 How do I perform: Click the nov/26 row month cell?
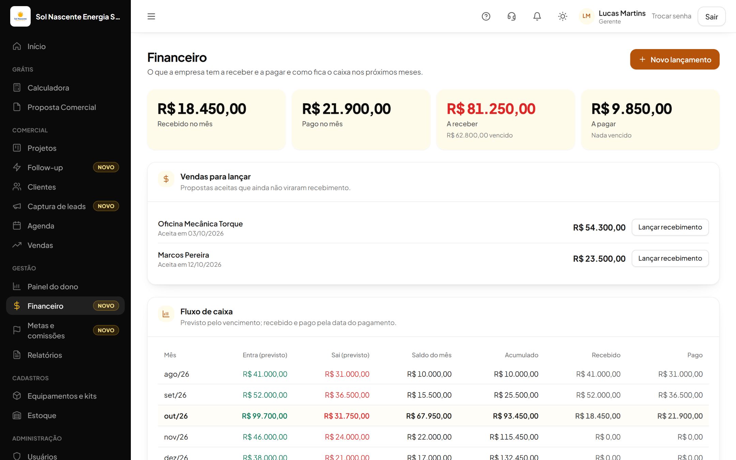click(x=176, y=437)
